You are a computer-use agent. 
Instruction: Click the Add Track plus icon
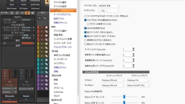point(40,18)
